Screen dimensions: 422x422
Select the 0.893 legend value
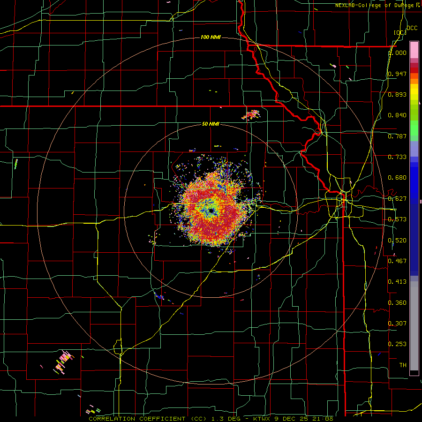point(397,94)
